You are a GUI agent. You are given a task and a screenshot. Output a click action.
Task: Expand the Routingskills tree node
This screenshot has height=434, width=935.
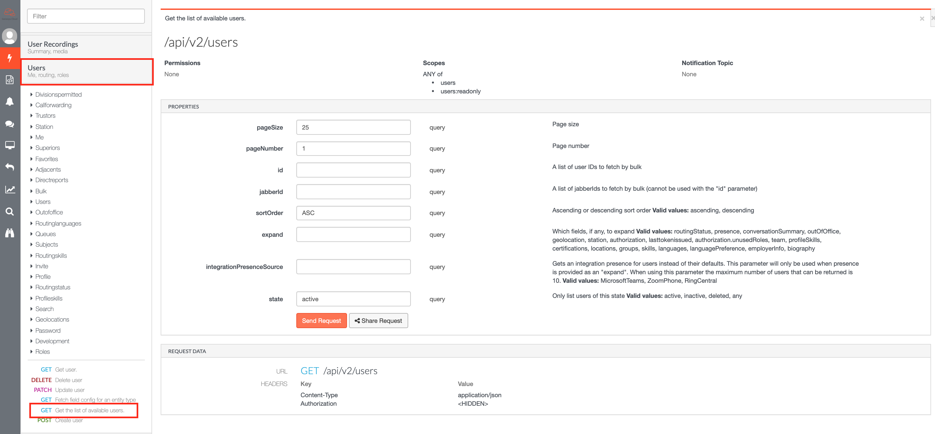click(x=51, y=255)
